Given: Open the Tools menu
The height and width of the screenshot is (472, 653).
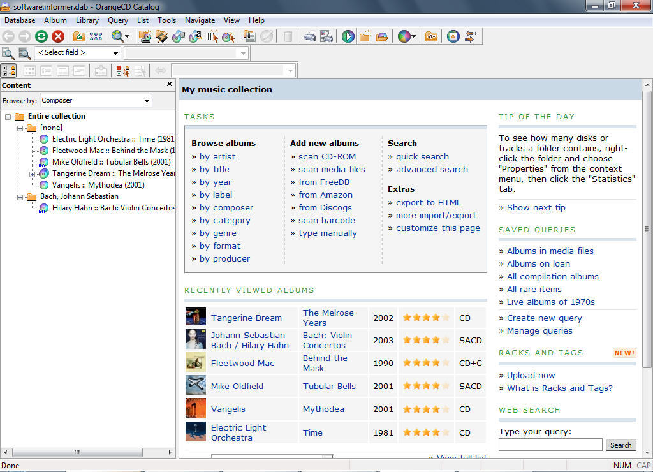Looking at the screenshot, I should (x=166, y=20).
